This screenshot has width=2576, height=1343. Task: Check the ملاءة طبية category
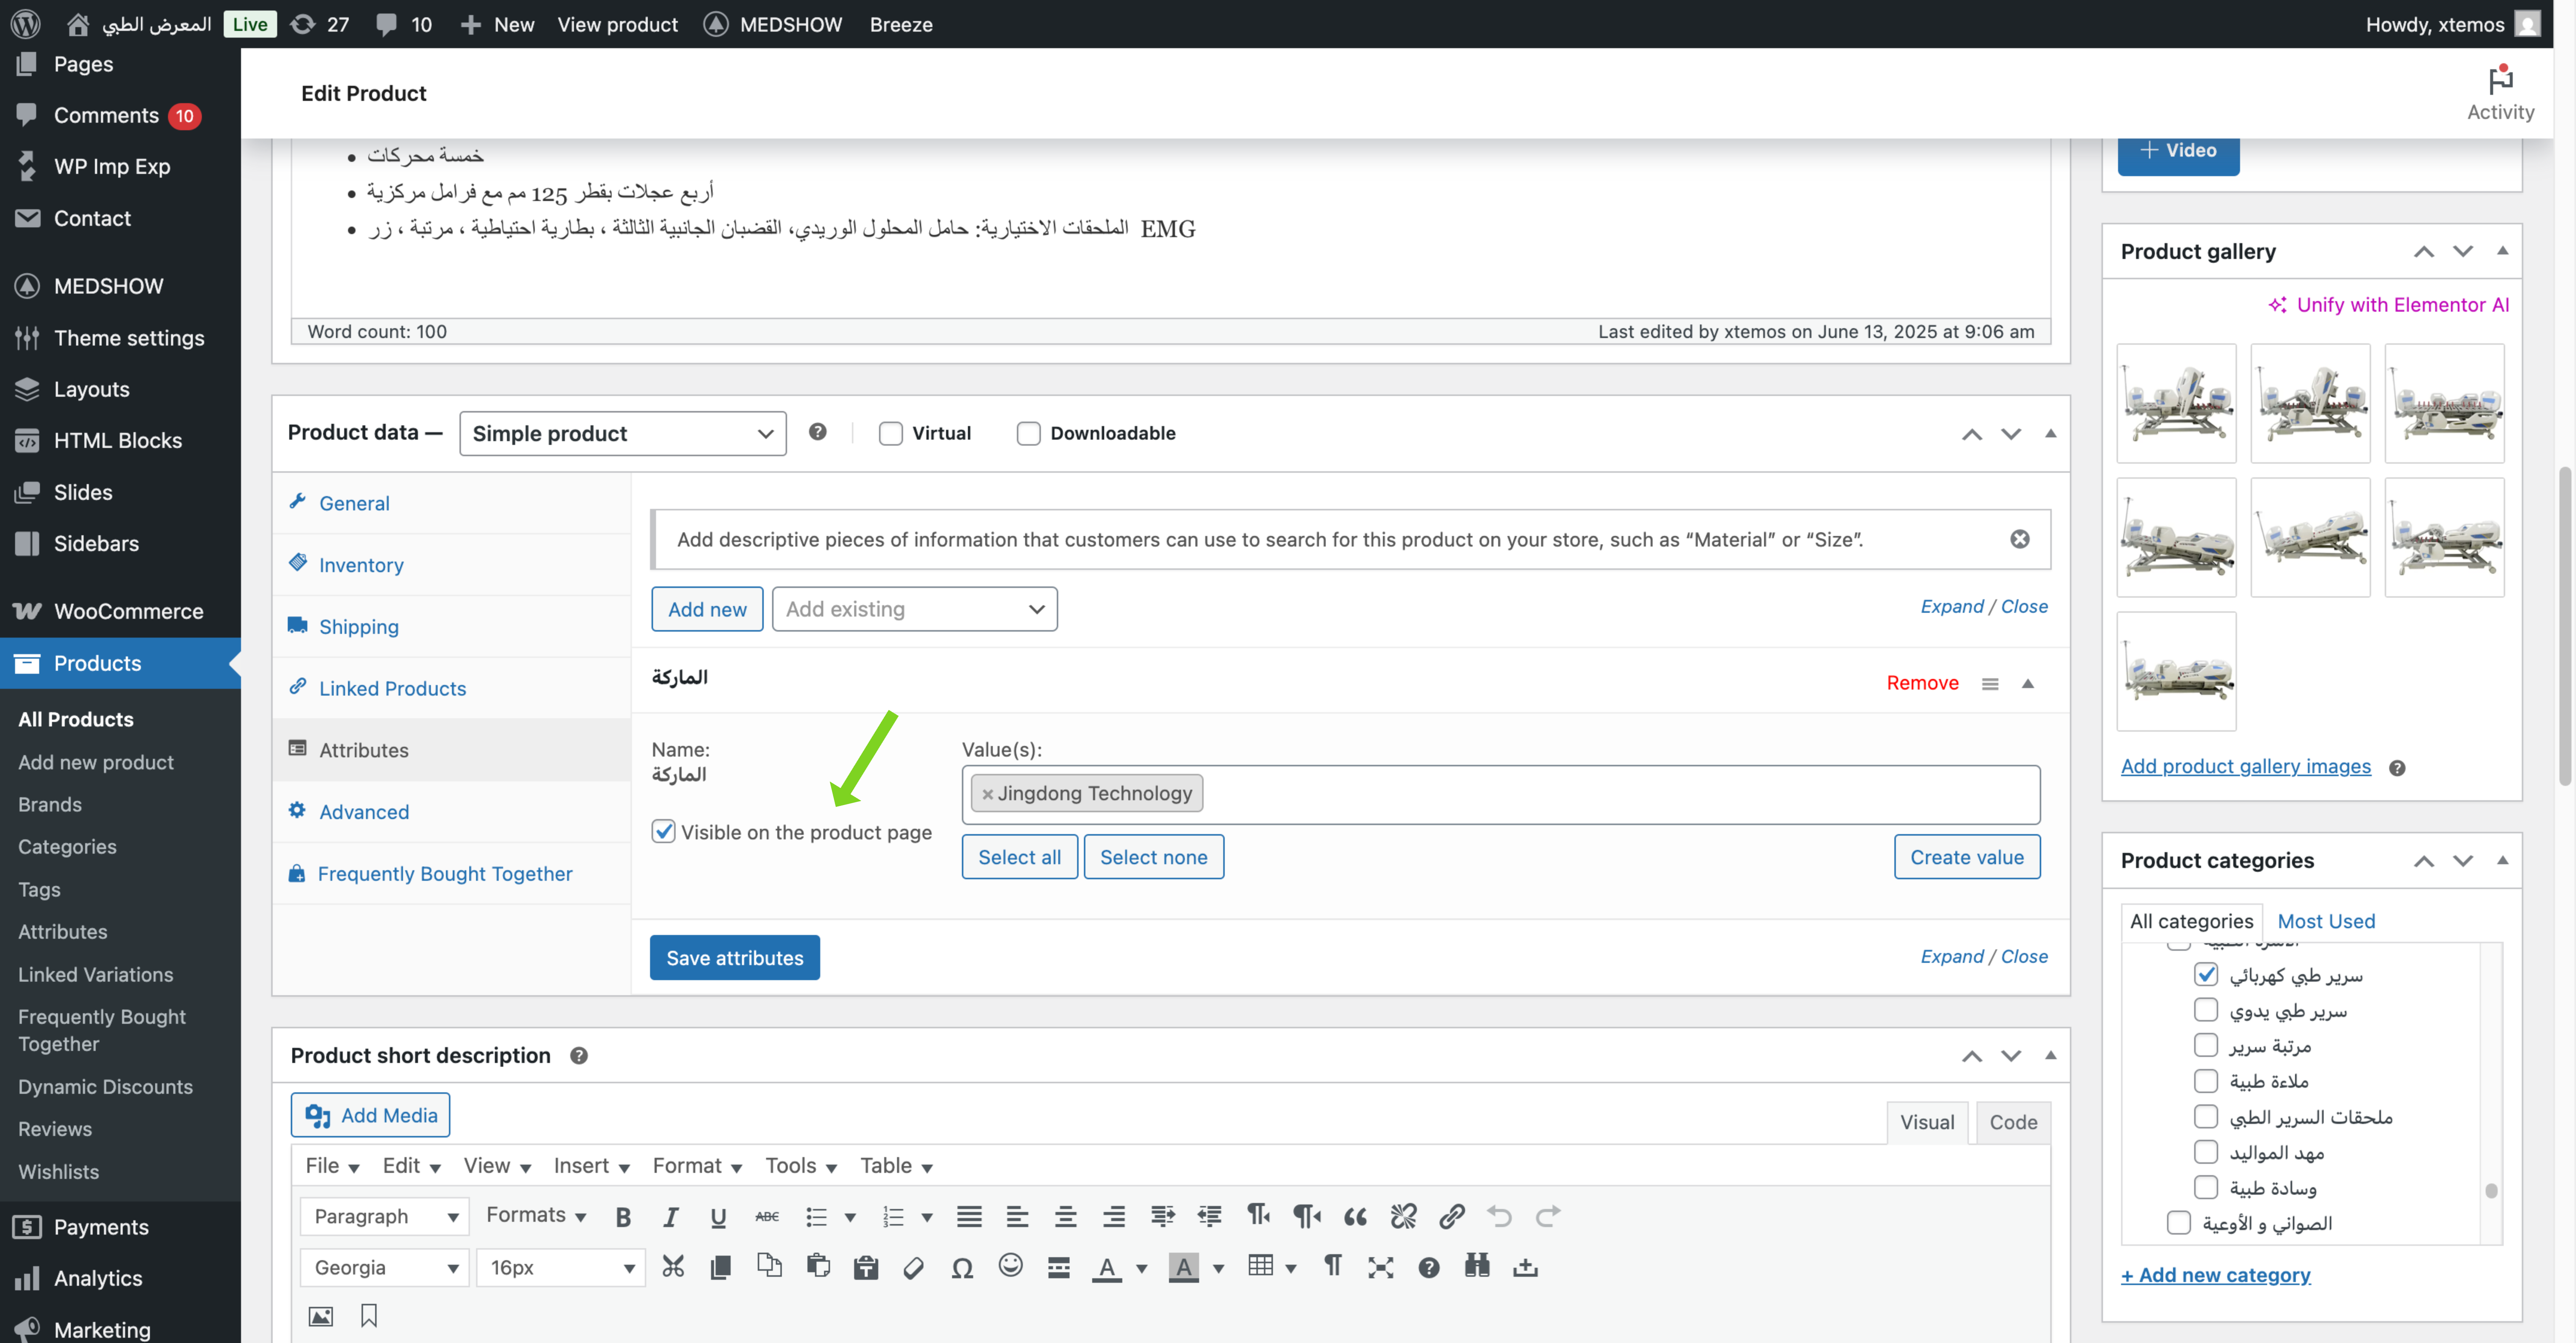point(2206,1081)
